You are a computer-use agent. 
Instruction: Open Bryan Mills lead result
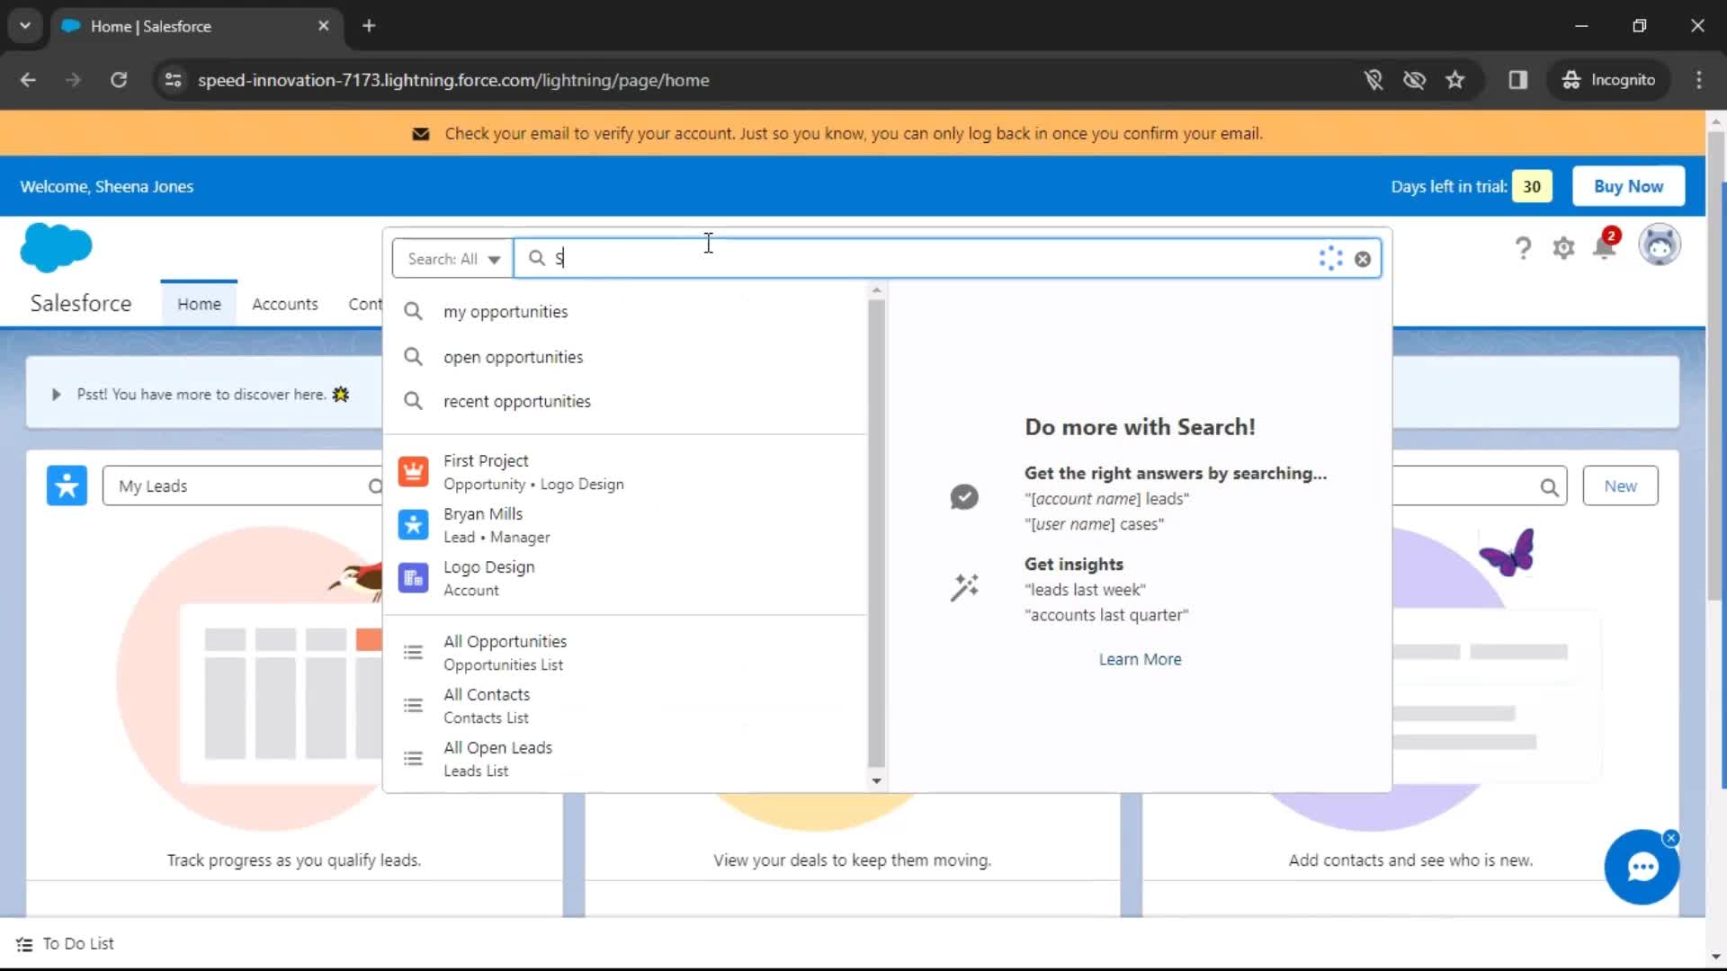[x=625, y=525]
